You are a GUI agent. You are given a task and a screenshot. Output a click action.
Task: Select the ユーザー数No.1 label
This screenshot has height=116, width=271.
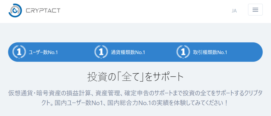tap(43, 52)
